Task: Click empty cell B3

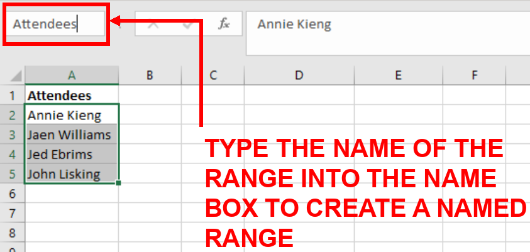Action: 150,134
